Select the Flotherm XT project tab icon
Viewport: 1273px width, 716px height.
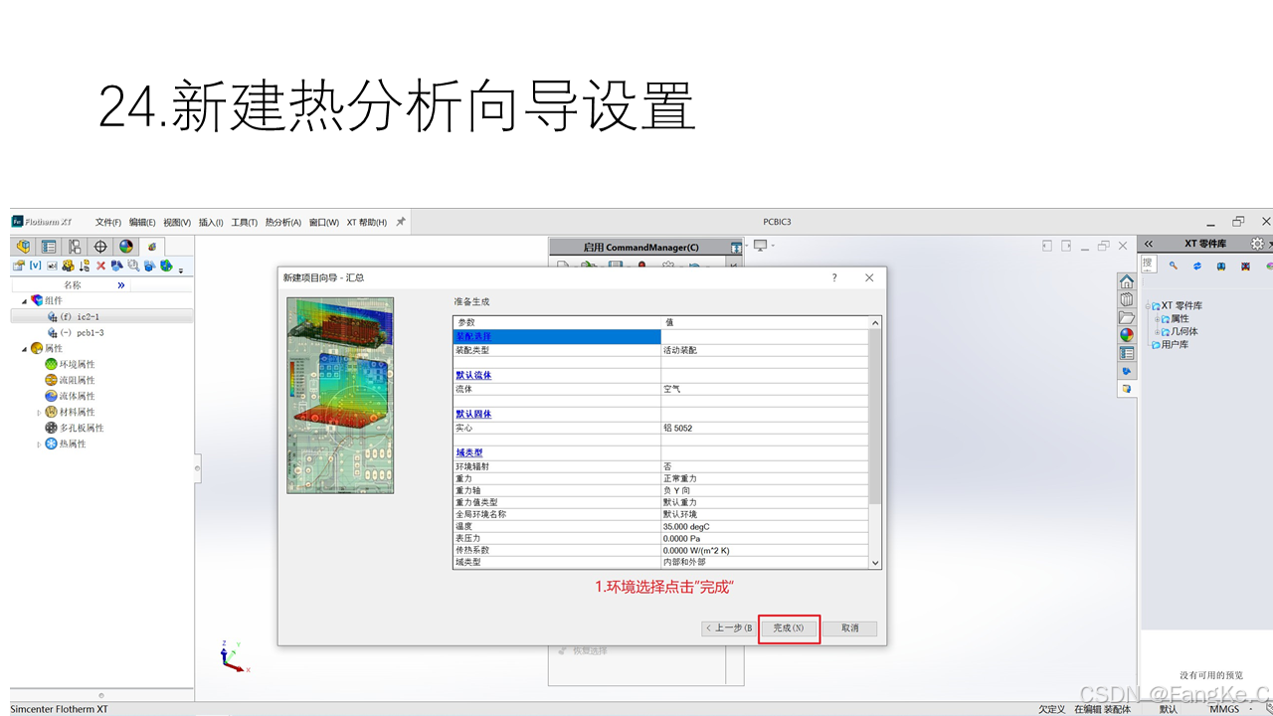(x=152, y=247)
